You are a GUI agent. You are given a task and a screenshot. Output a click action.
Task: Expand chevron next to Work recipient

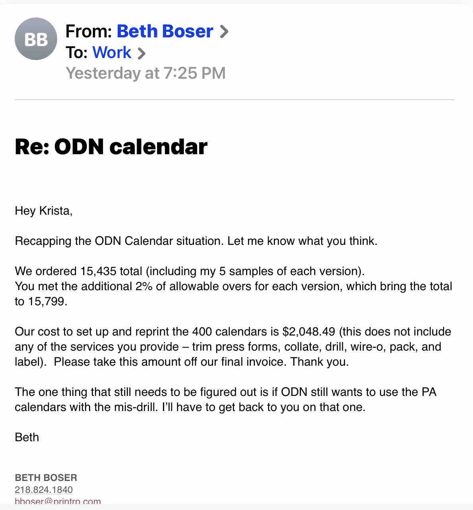tap(141, 53)
